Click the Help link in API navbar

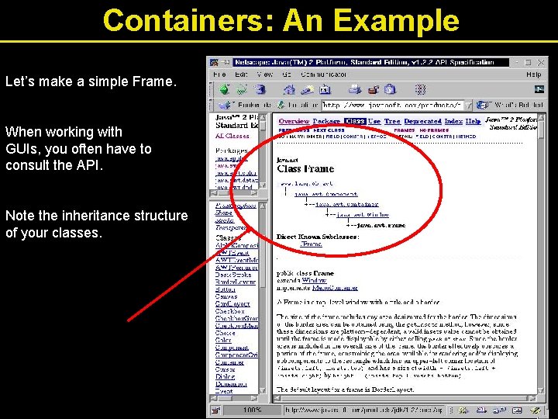(473, 121)
